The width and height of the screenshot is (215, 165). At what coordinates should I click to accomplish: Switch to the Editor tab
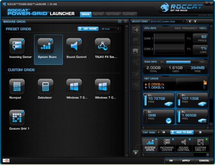[x=98, y=14]
